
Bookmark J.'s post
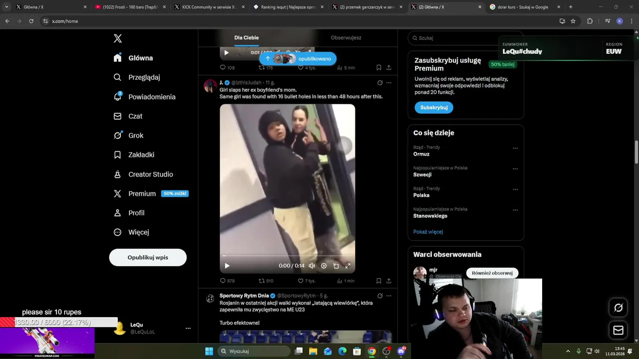click(378, 281)
